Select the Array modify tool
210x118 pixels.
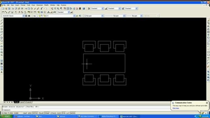208,32
